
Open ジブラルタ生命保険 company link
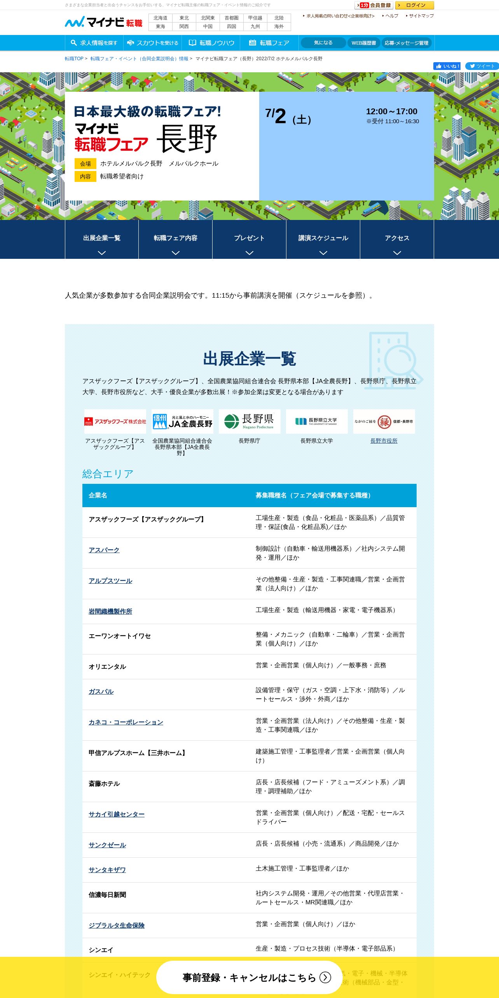pos(117,925)
